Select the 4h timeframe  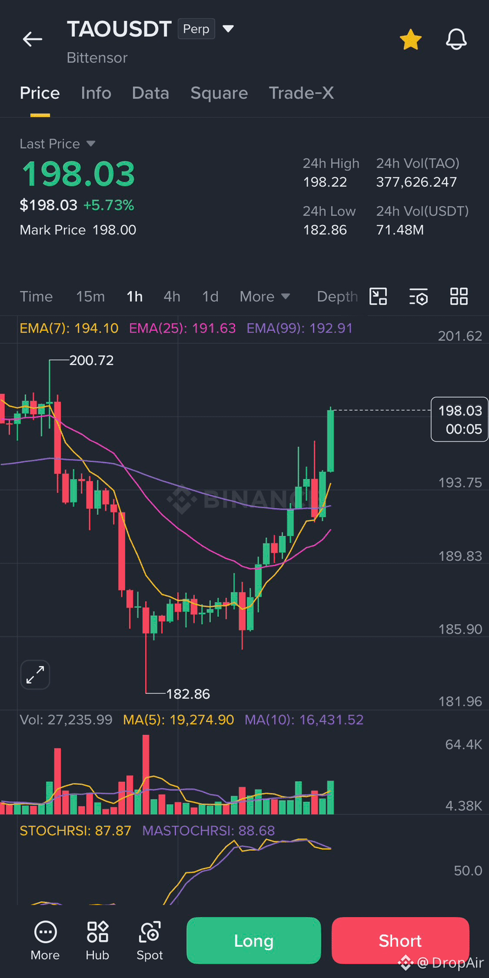[172, 296]
